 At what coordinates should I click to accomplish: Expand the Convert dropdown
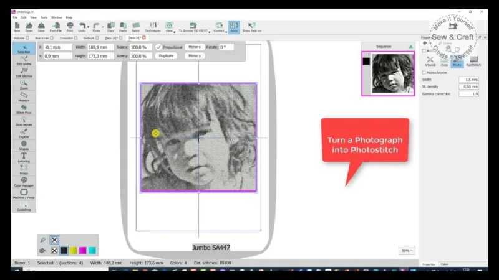click(x=226, y=32)
